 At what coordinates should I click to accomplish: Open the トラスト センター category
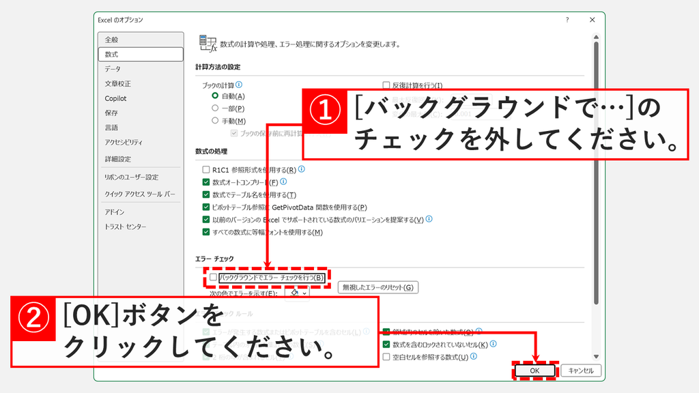141,227
